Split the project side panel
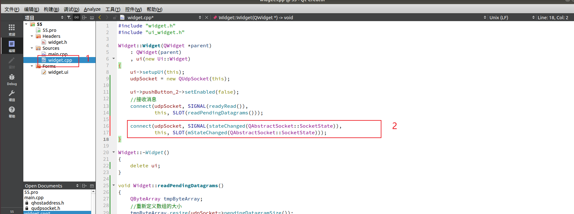The width and height of the screenshot is (574, 214). click(x=84, y=18)
